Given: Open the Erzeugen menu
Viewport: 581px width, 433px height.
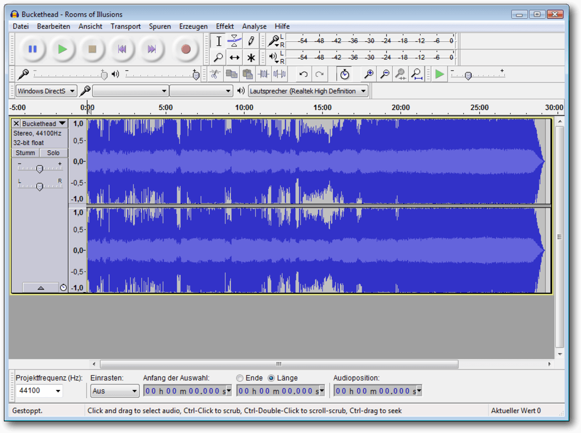Looking at the screenshot, I should [193, 27].
